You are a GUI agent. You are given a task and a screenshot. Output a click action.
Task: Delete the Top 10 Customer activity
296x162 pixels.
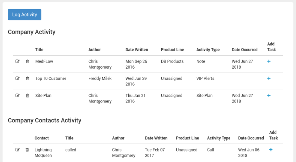point(27,78)
